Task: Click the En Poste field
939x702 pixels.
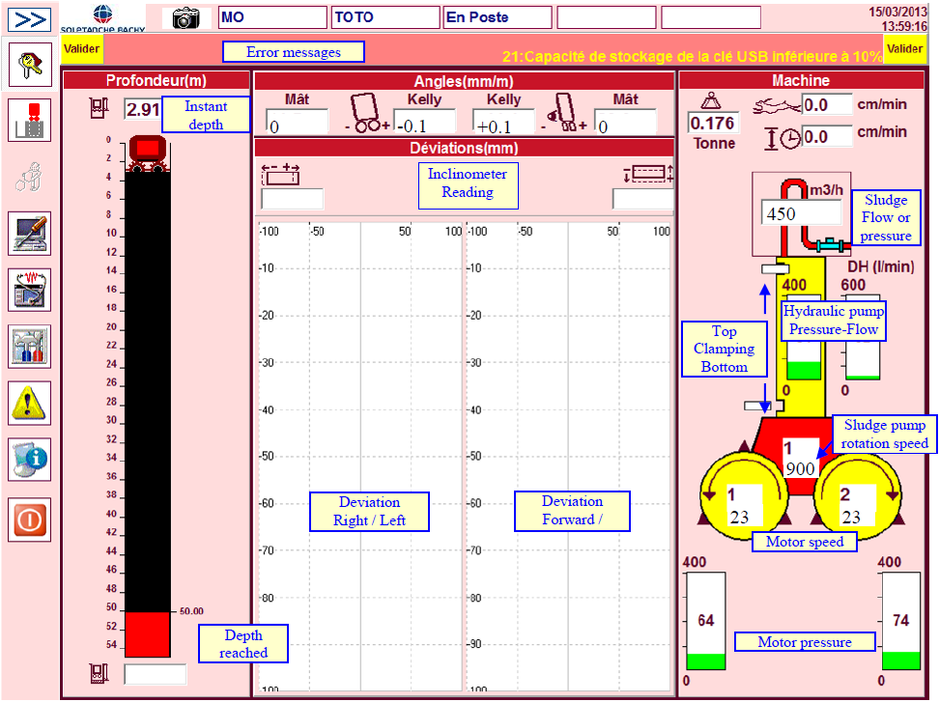Action: (497, 17)
